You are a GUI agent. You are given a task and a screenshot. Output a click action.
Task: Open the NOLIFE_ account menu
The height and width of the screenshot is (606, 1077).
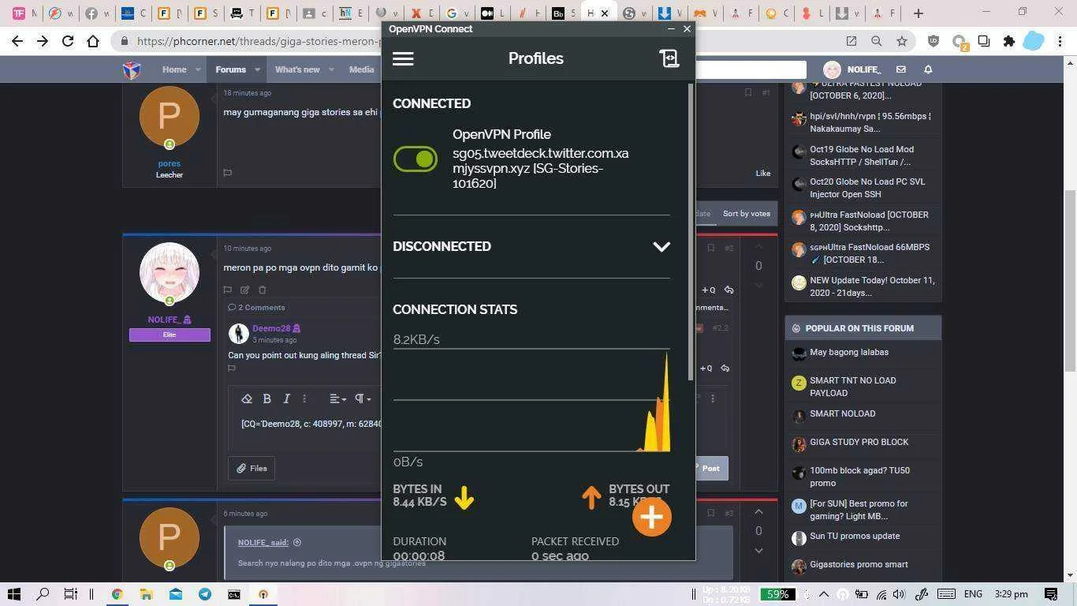[x=852, y=69]
